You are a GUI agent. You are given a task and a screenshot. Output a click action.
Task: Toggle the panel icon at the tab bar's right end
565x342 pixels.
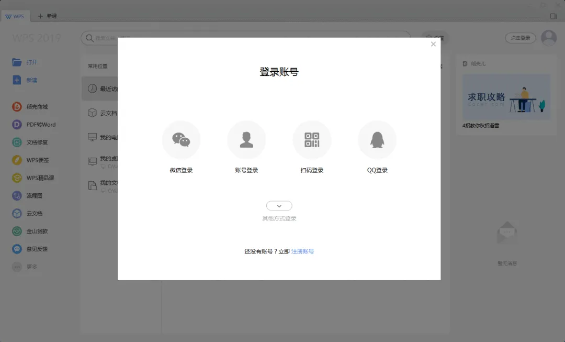553,16
